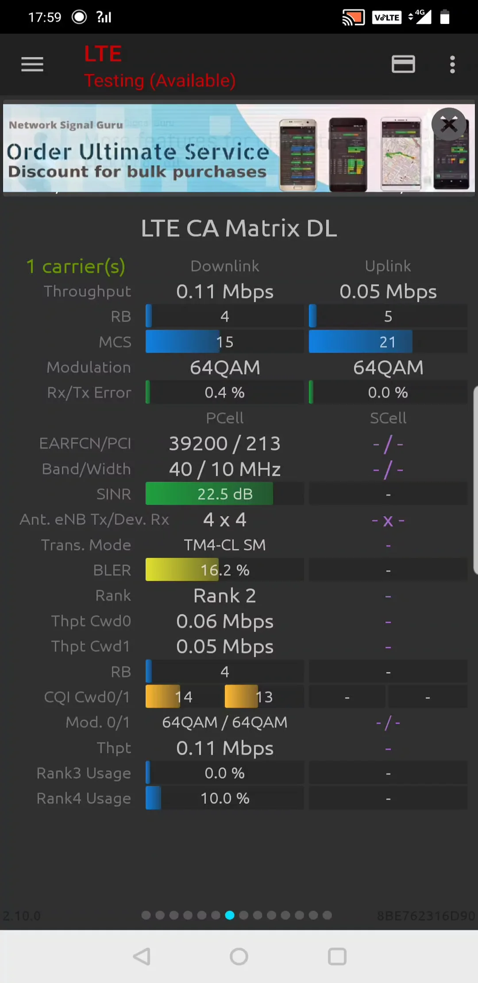
Task: Jump to the last page indicator dot
Action: pyautogui.click(x=328, y=915)
